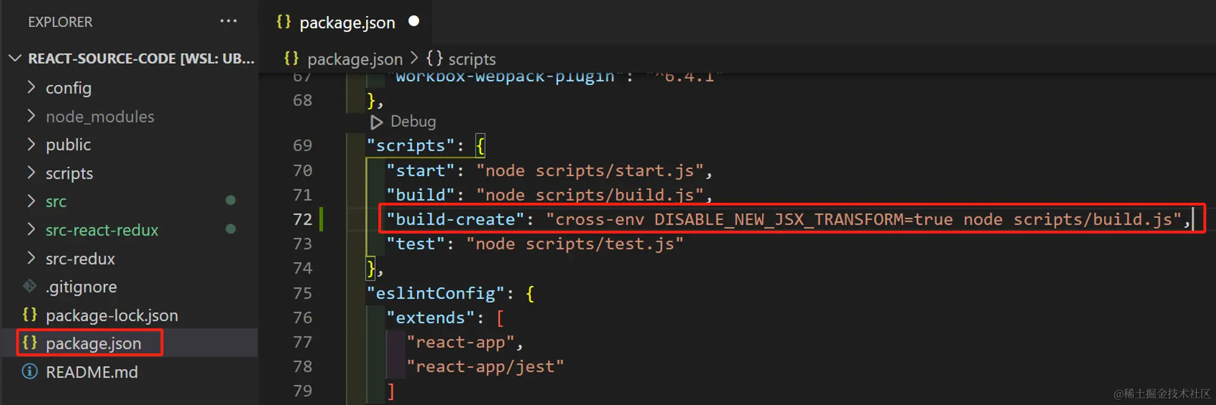The image size is (1216, 405).
Task: Click the package-lock.json braces icon
Action: coord(29,315)
